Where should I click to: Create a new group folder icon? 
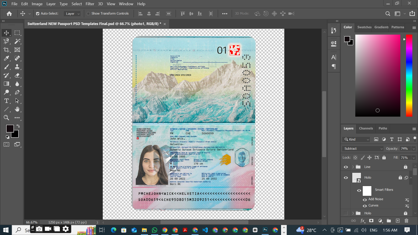389,221
